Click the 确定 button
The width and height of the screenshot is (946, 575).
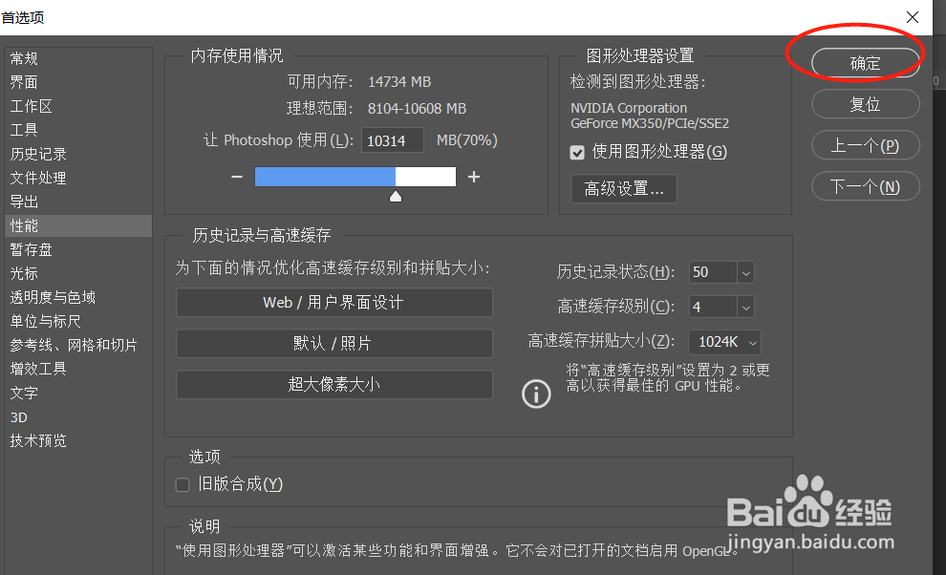(866, 63)
